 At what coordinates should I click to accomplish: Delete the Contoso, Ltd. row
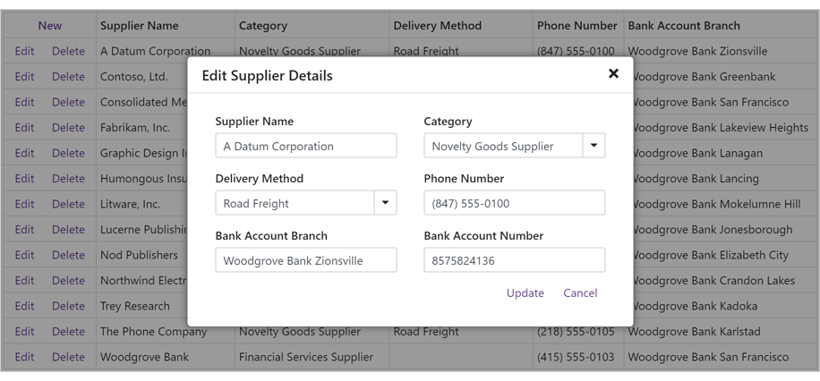tap(68, 77)
